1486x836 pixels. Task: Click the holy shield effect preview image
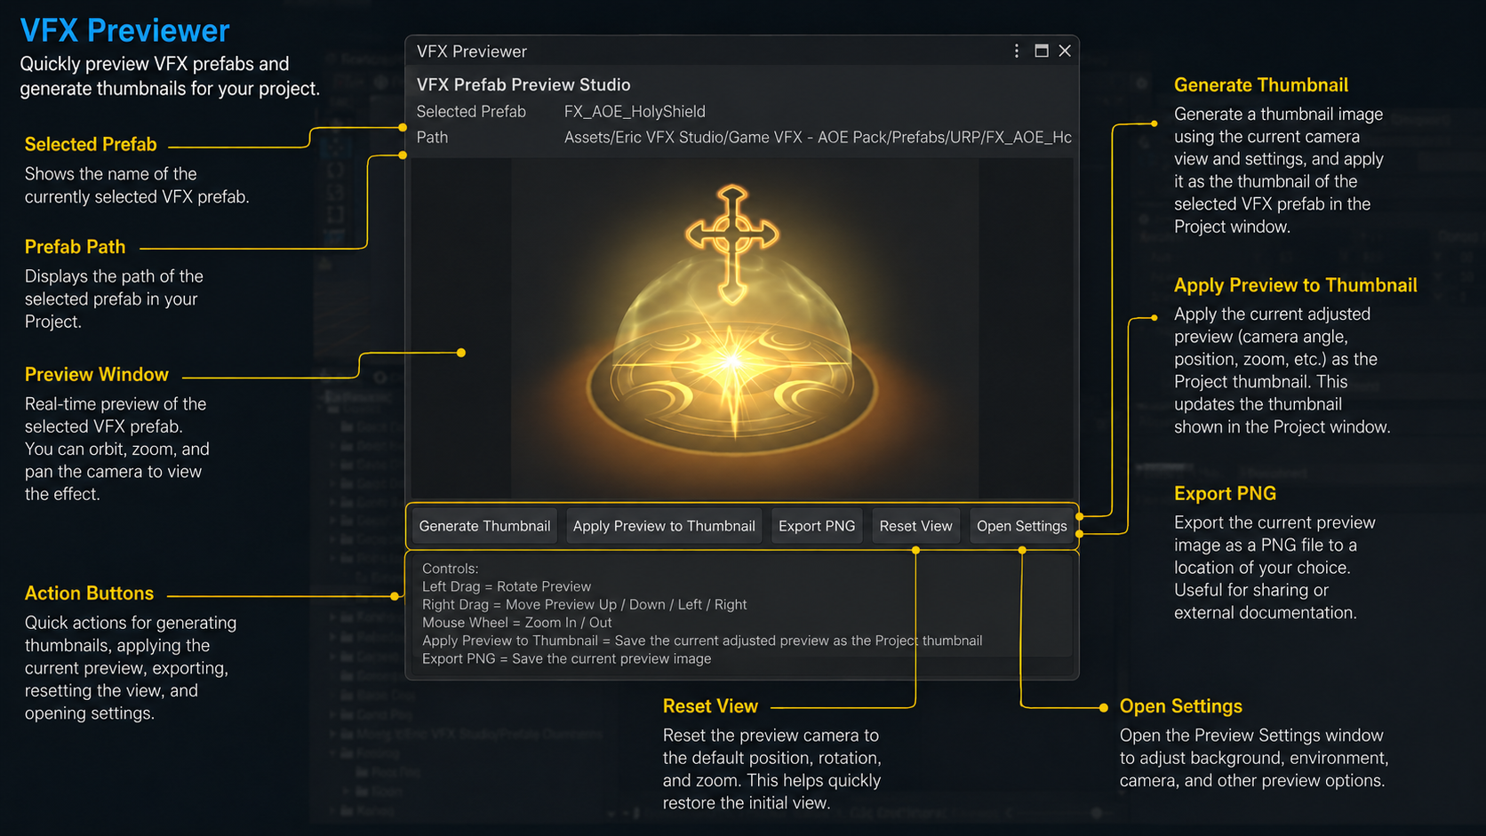pos(744,329)
